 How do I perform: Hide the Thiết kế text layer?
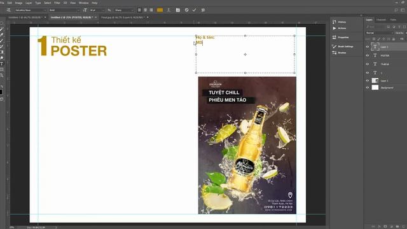click(x=368, y=64)
